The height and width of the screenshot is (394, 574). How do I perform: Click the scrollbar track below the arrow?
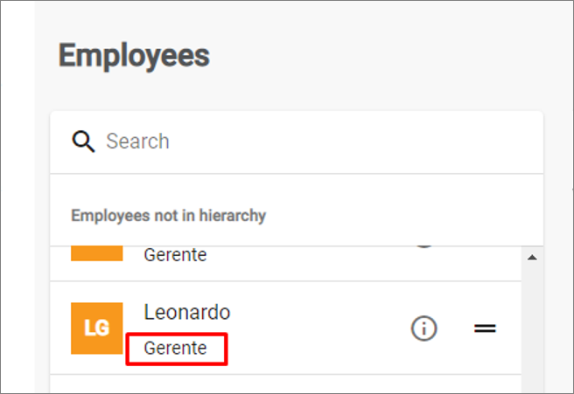pyautogui.click(x=532, y=329)
